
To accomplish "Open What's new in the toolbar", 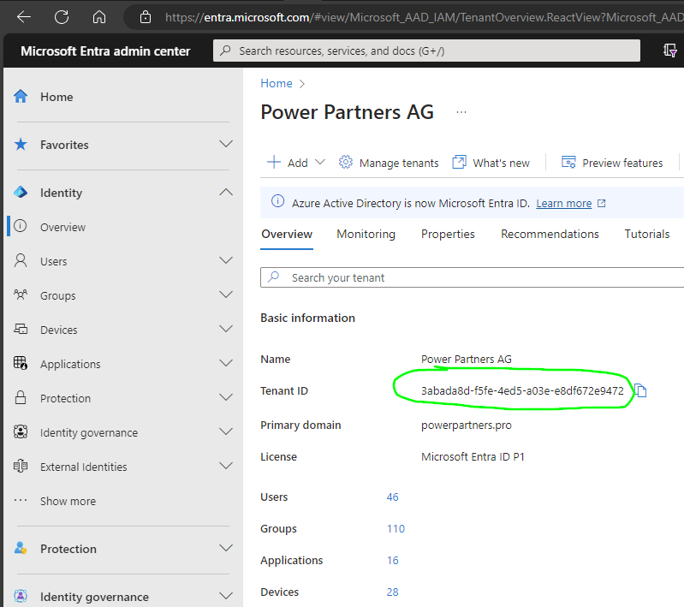I will [491, 163].
